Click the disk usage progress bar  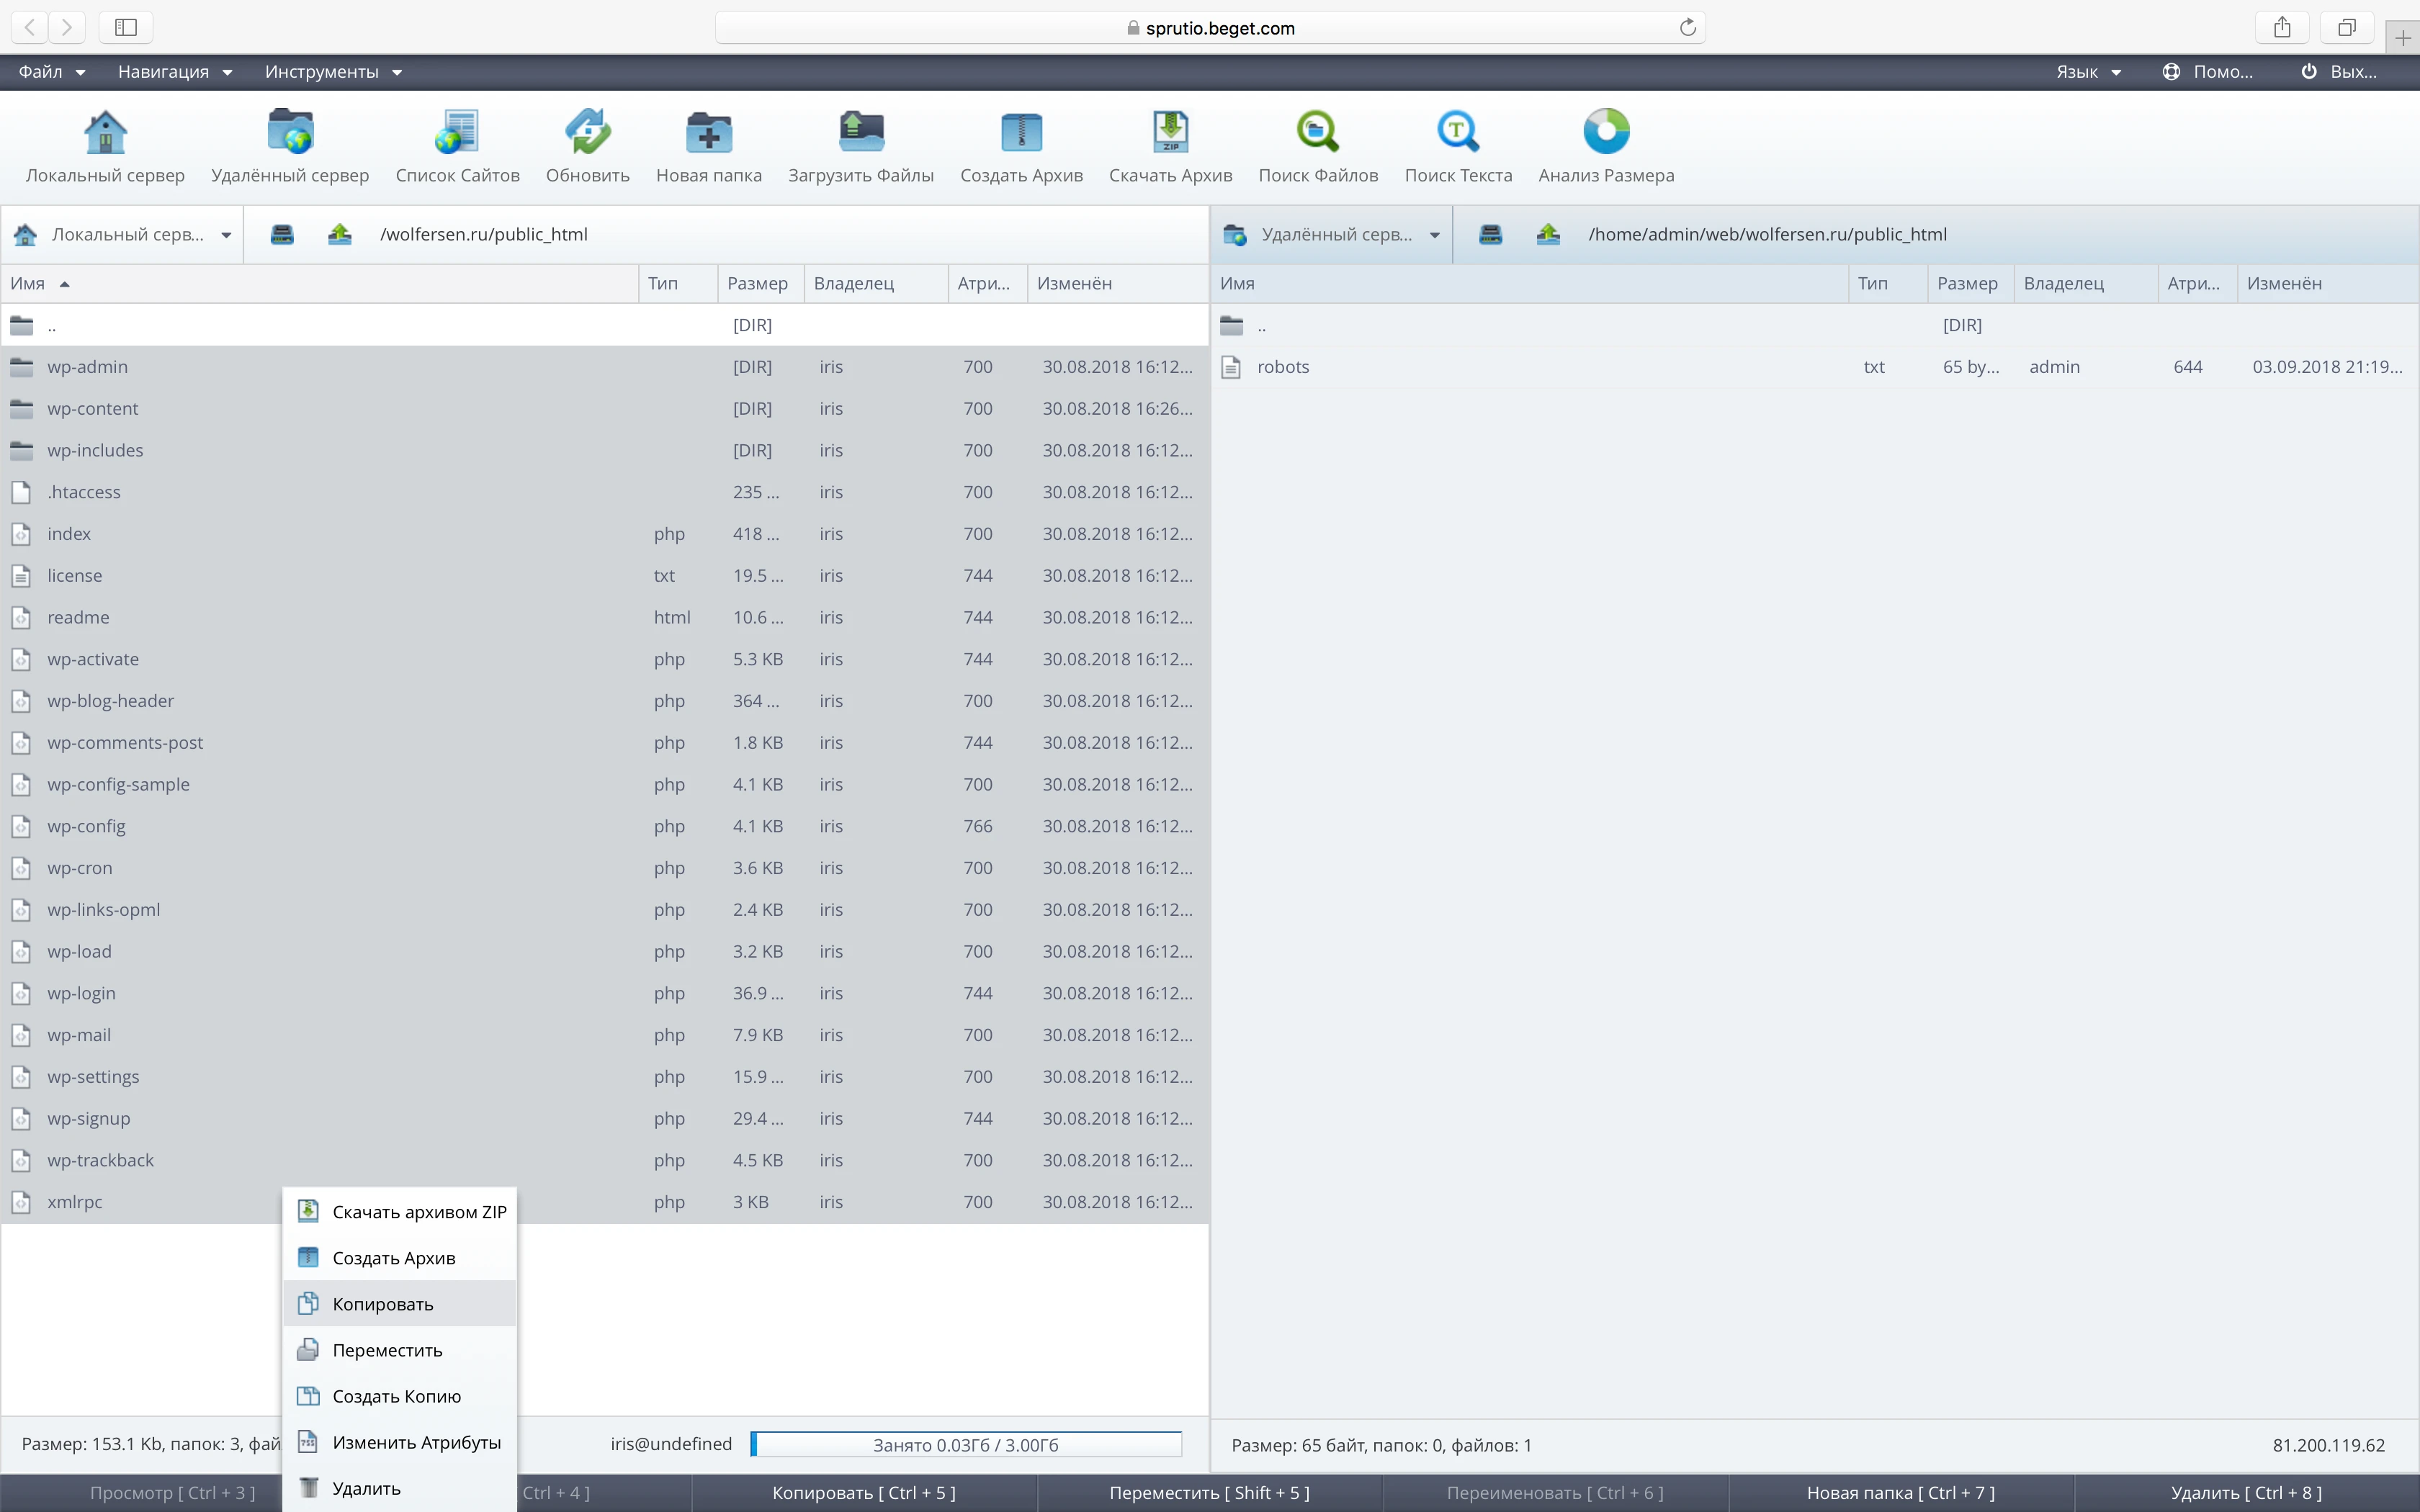(x=965, y=1444)
